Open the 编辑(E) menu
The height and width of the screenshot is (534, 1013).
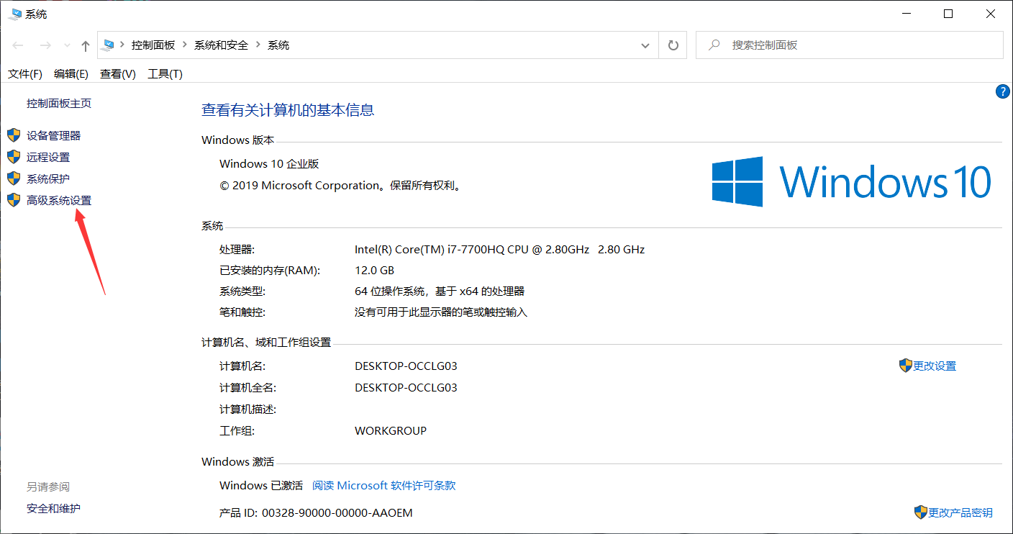pyautogui.click(x=71, y=73)
